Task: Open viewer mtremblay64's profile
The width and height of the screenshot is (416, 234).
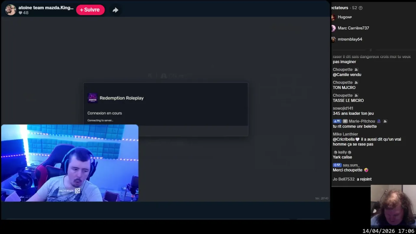Action: pyautogui.click(x=350, y=39)
